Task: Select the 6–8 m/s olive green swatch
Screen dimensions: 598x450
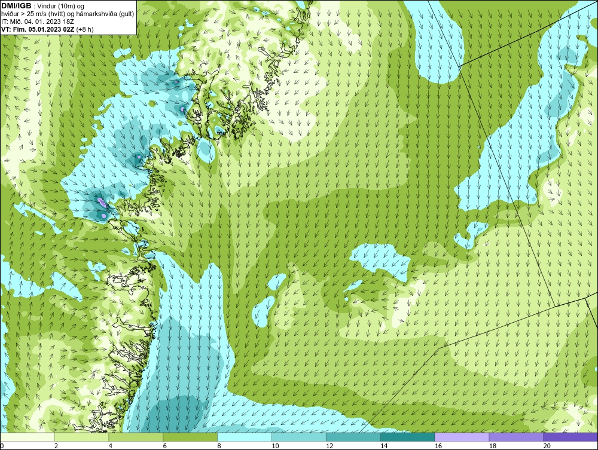Action: tap(190, 437)
